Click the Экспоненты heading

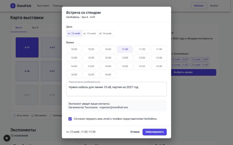pos(23,130)
